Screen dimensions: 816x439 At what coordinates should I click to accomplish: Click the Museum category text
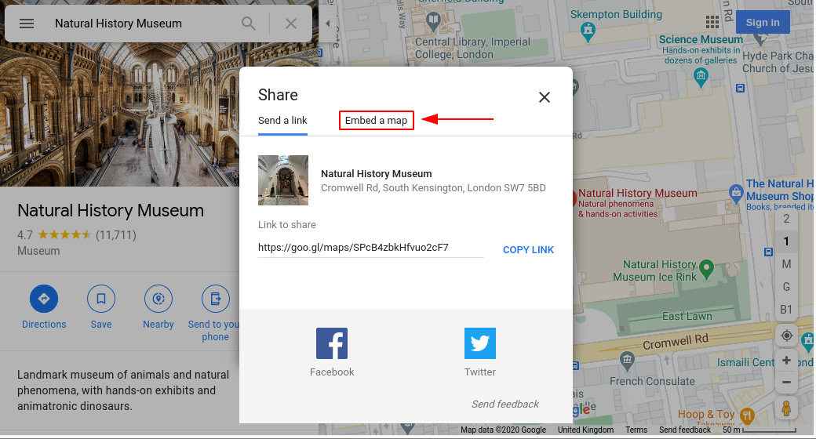[x=38, y=251]
